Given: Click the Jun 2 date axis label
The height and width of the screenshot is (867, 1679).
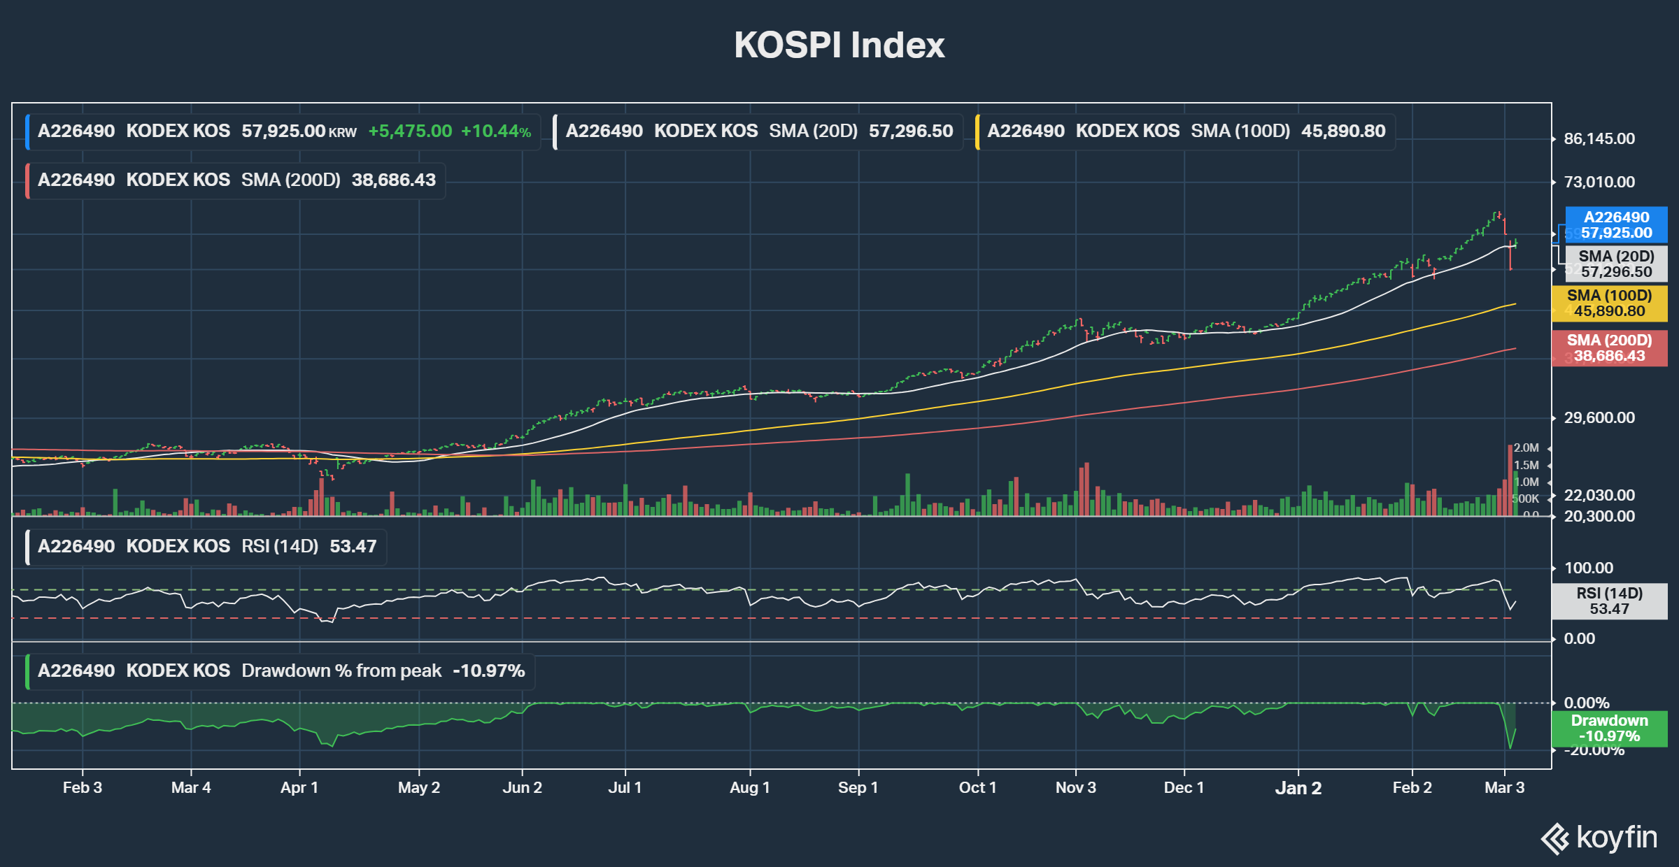Looking at the screenshot, I should [x=522, y=788].
